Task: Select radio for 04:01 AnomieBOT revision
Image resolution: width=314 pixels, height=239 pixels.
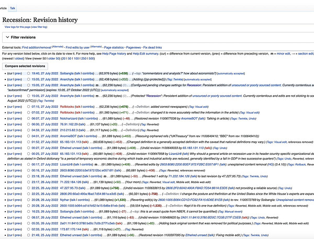Action: click(28, 136)
